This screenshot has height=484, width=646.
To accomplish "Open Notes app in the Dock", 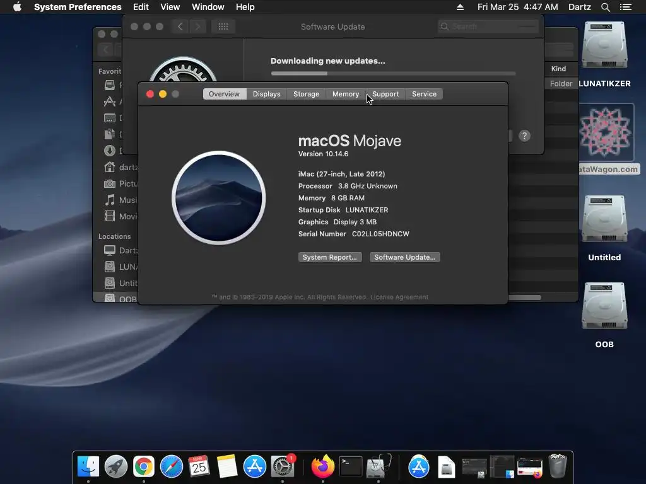I will pyautogui.click(x=226, y=467).
